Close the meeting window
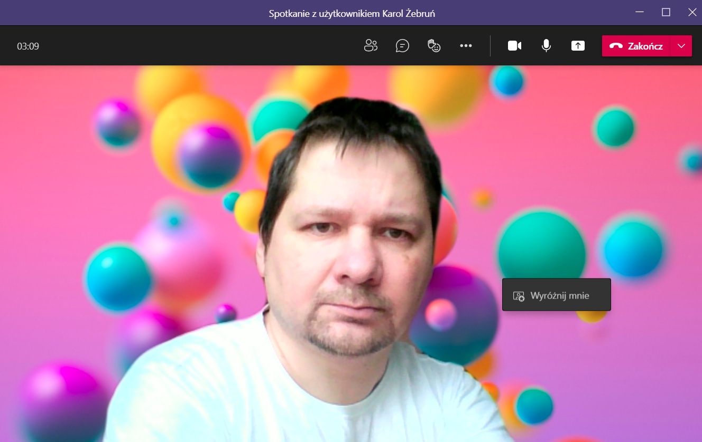This screenshot has height=442, width=702. (692, 13)
